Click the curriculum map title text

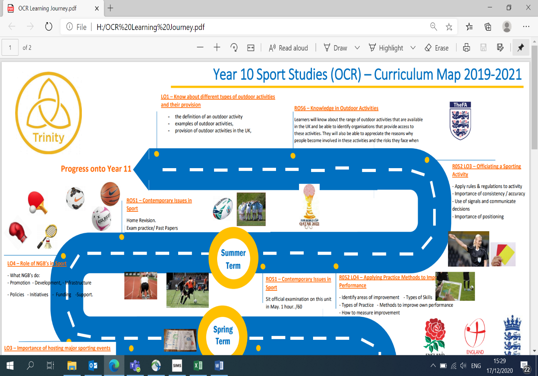(x=367, y=74)
